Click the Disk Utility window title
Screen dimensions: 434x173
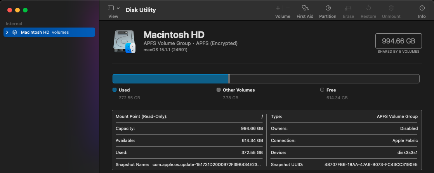coord(141,10)
